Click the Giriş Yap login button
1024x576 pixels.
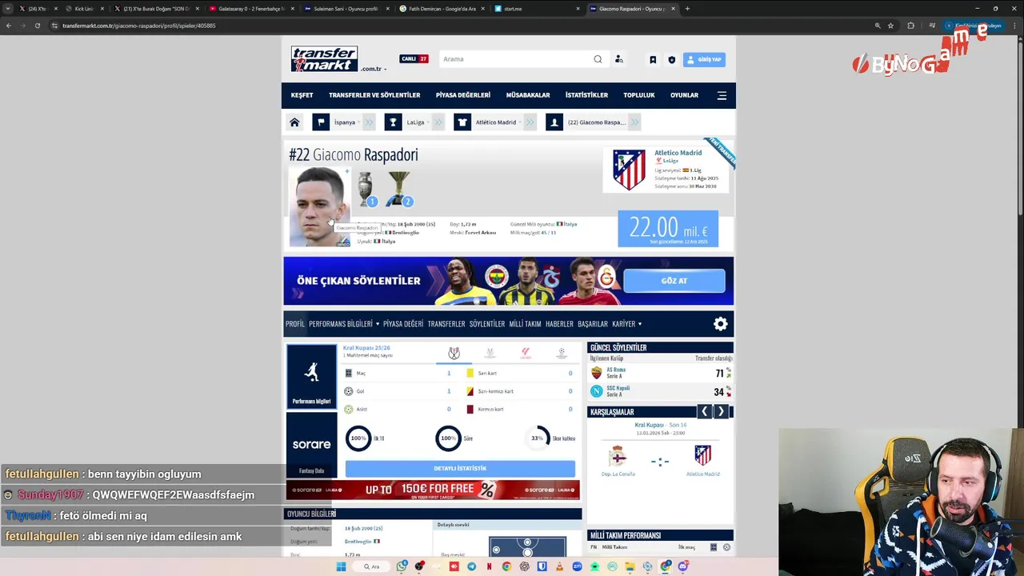(x=704, y=59)
